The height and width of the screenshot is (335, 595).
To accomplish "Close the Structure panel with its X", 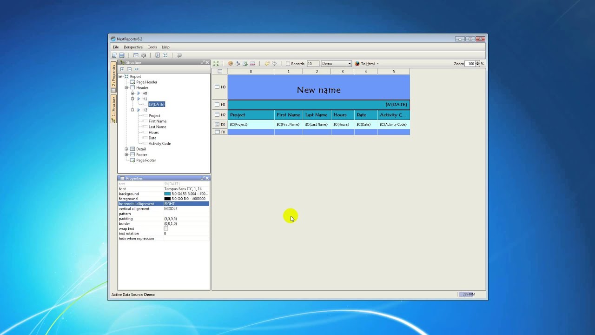I will 207,62.
